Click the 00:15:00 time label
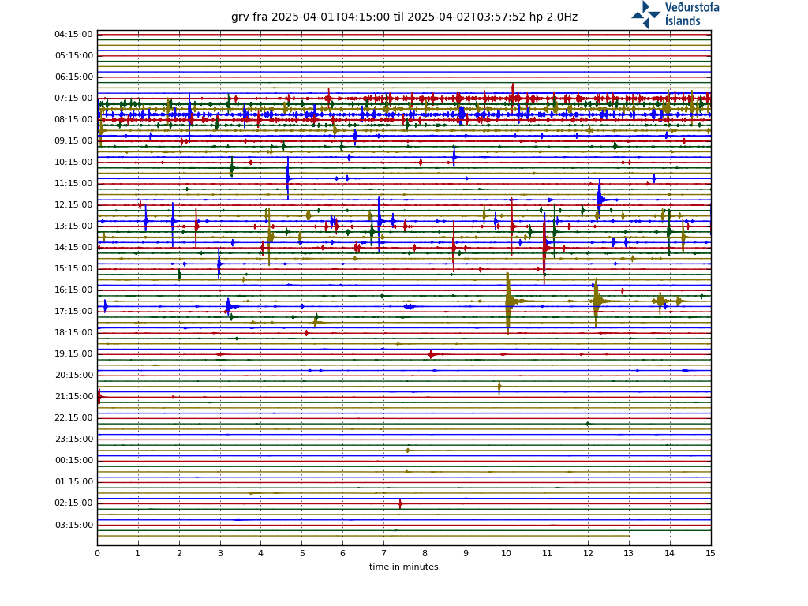 tap(73, 460)
